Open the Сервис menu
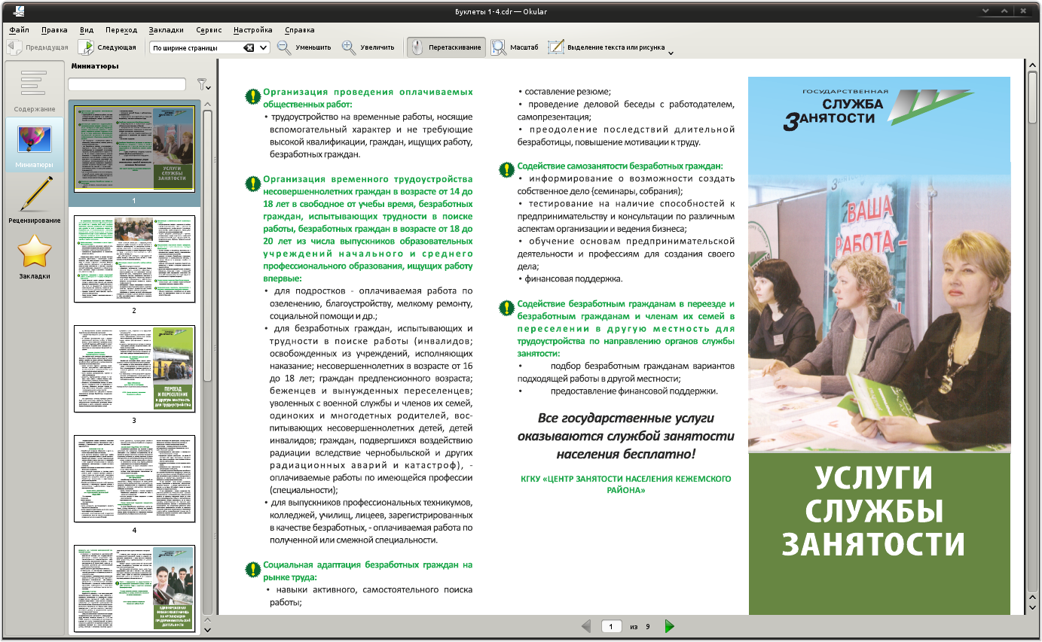This screenshot has width=1042, height=642. click(x=209, y=30)
